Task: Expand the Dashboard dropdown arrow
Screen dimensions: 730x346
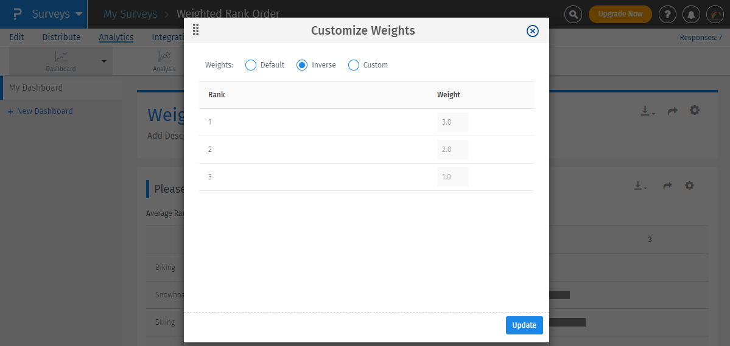Action: pos(104,61)
